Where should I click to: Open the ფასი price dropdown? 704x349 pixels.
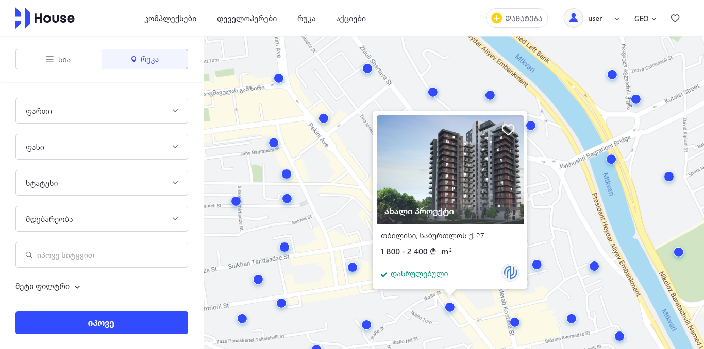click(x=102, y=147)
